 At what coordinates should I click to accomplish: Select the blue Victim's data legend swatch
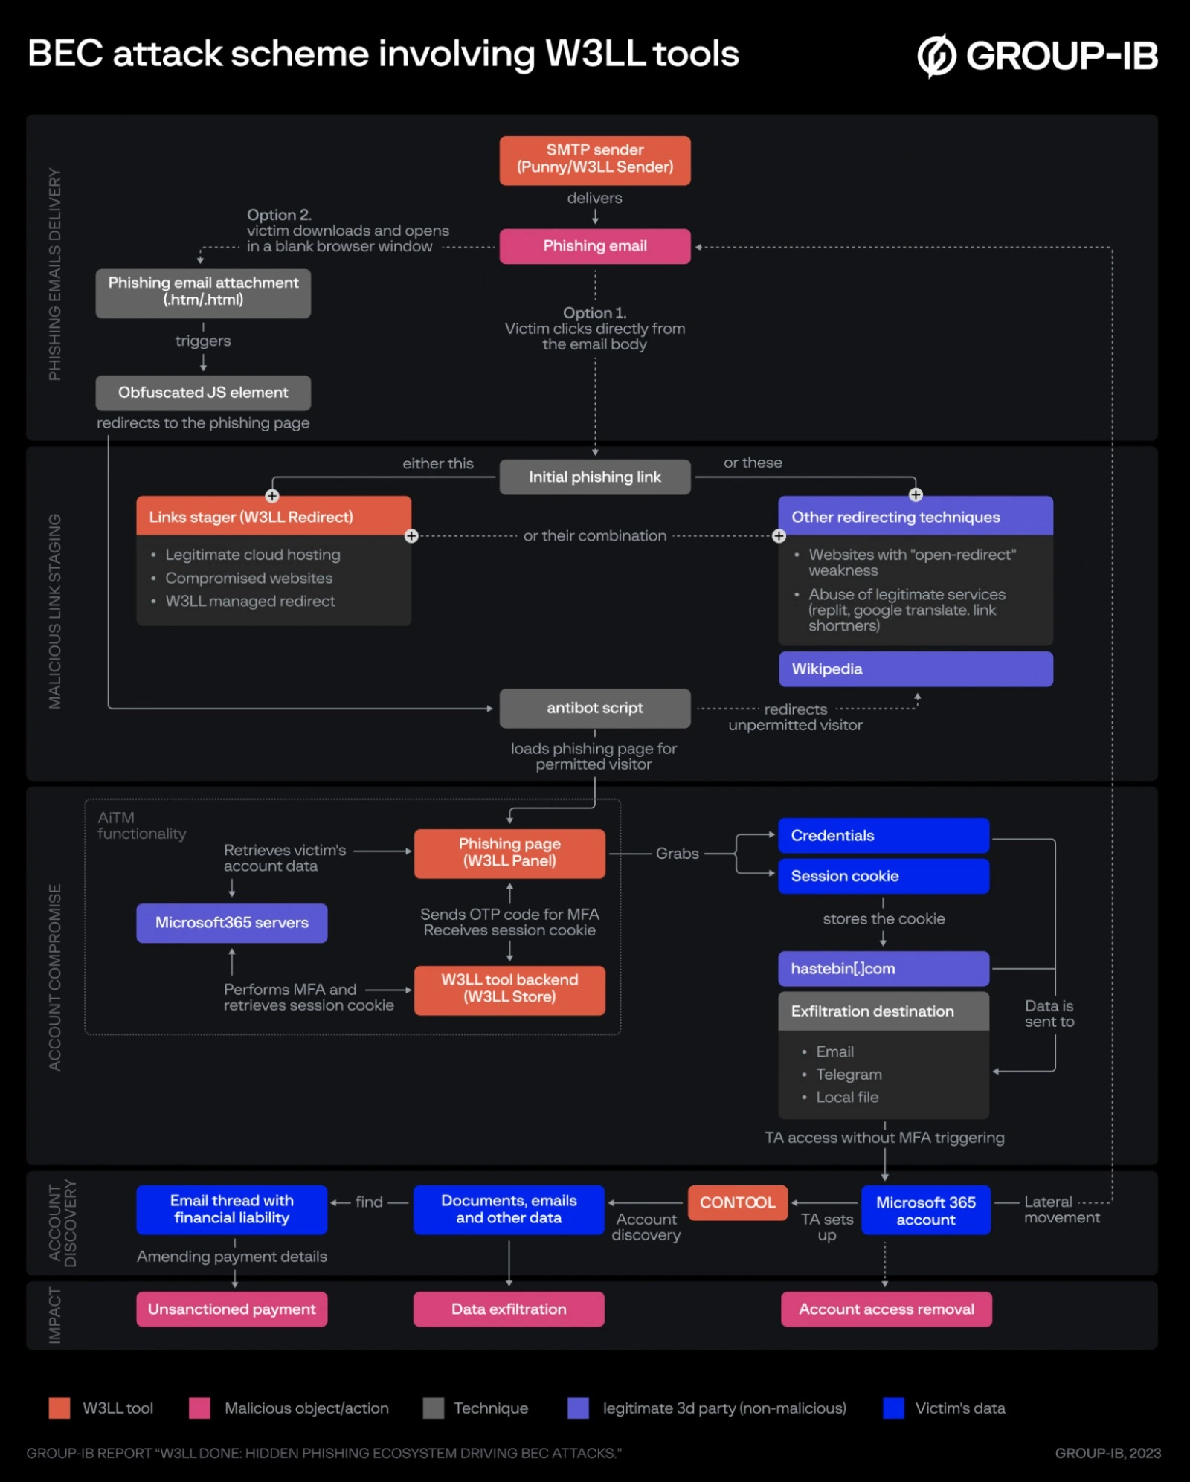[893, 1408]
